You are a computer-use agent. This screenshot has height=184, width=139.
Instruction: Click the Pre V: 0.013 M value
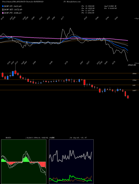point(110,8)
